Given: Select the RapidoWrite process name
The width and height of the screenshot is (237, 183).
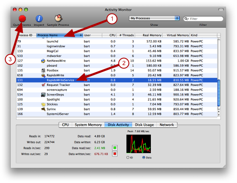Looking at the screenshot, I should [x=55, y=75].
